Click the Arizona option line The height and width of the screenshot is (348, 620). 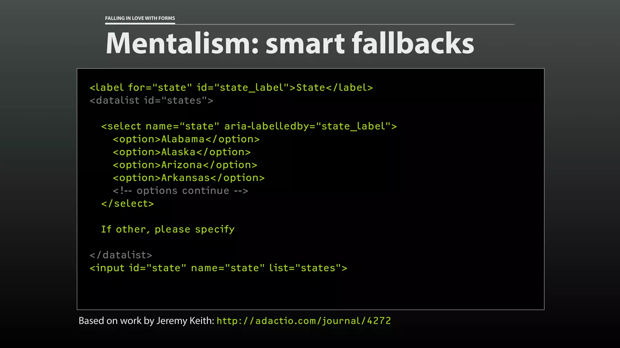coord(185,165)
